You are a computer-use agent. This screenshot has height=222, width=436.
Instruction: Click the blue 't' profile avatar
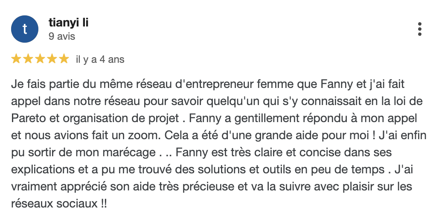pyautogui.click(x=25, y=29)
